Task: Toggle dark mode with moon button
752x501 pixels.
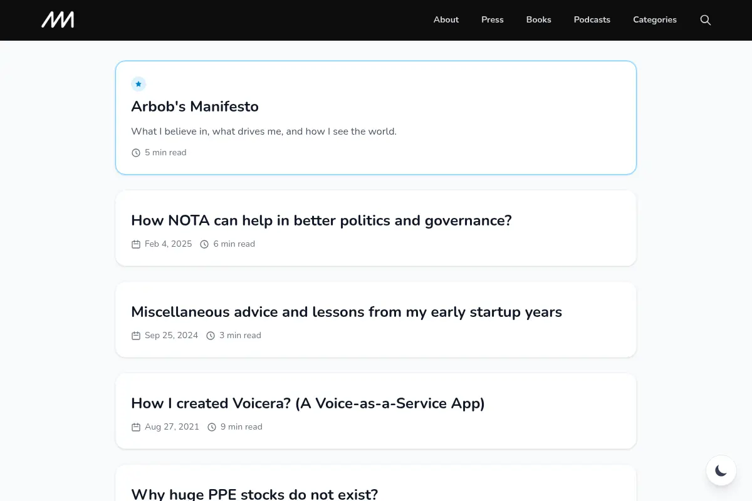Action: click(x=721, y=470)
